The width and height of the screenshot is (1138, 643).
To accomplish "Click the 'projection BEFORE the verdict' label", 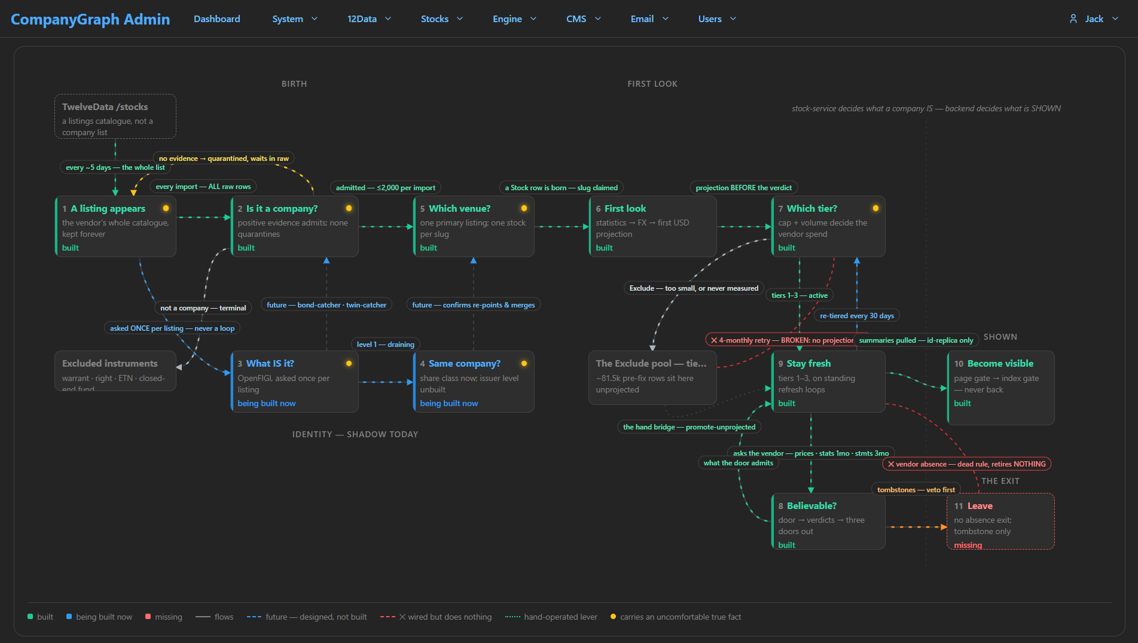I will pos(744,188).
